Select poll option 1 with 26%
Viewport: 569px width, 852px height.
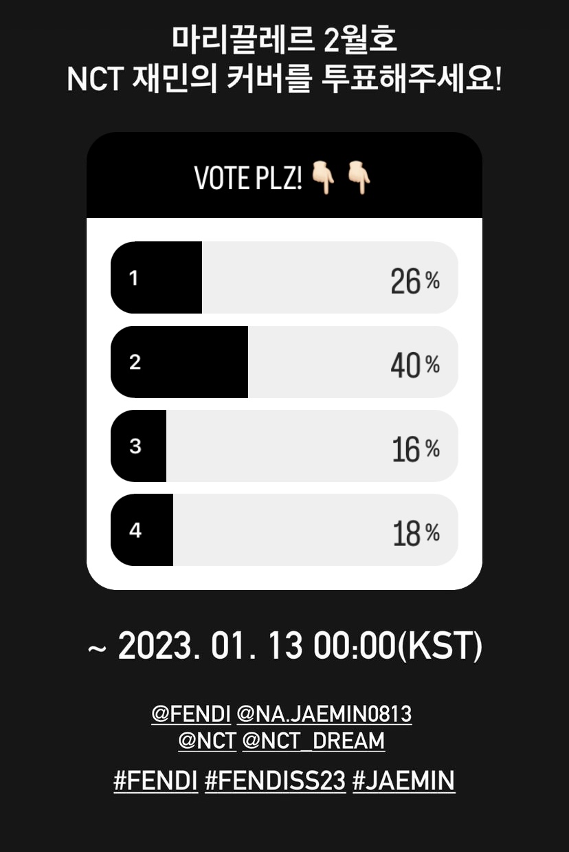pyautogui.click(x=284, y=278)
